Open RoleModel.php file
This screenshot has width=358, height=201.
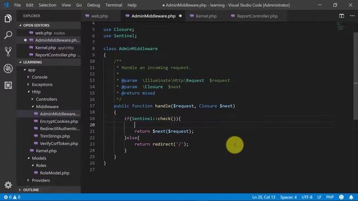pyautogui.click(x=49, y=173)
